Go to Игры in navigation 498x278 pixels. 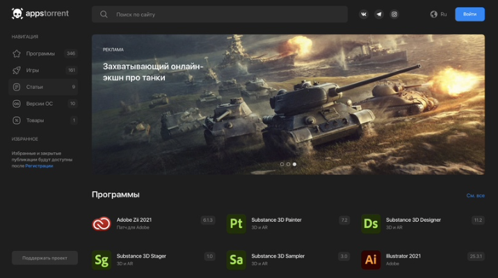point(43,70)
